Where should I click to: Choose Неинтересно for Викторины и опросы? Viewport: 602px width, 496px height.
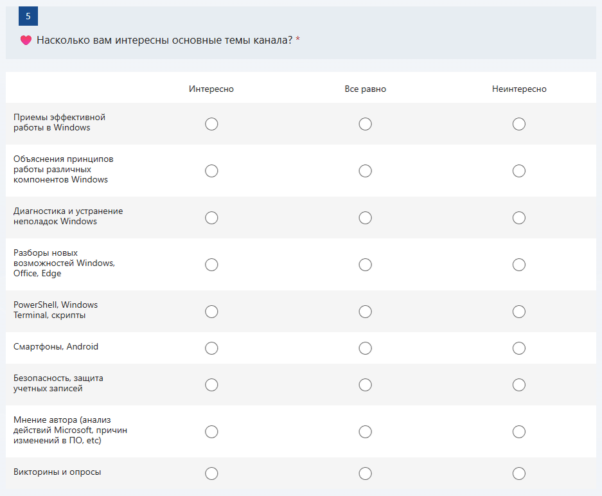[x=519, y=474]
